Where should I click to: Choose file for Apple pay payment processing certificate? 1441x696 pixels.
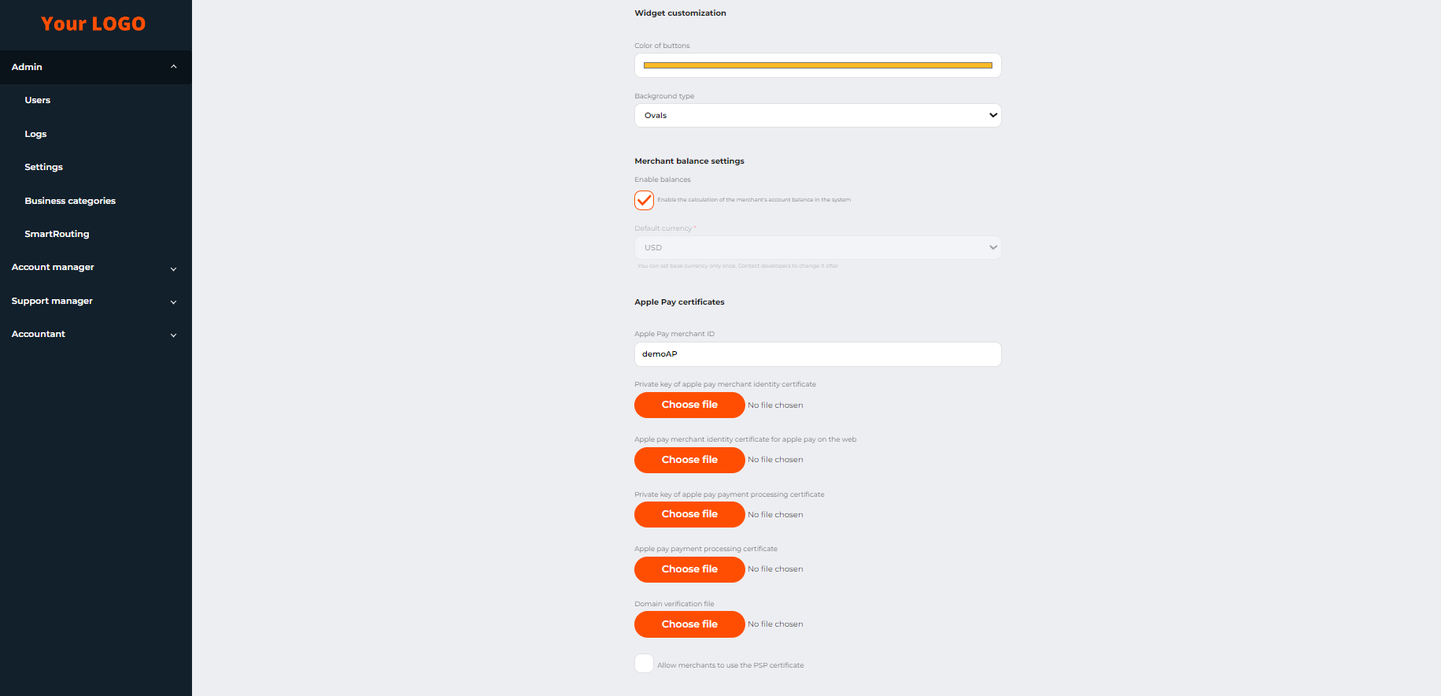[689, 569]
